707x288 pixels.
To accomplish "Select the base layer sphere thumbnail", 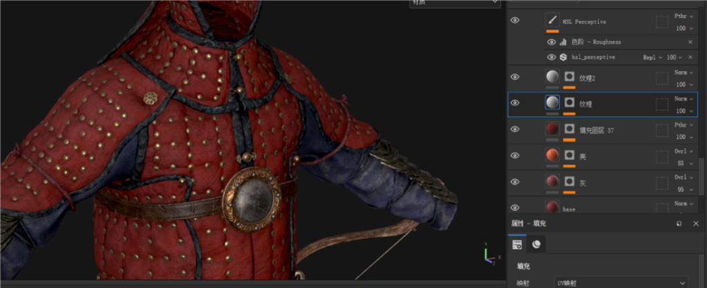I will (552, 207).
